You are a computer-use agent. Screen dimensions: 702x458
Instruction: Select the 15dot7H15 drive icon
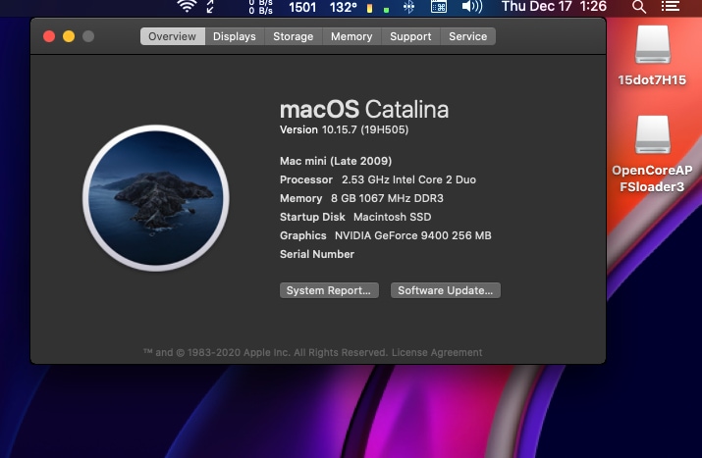point(652,45)
